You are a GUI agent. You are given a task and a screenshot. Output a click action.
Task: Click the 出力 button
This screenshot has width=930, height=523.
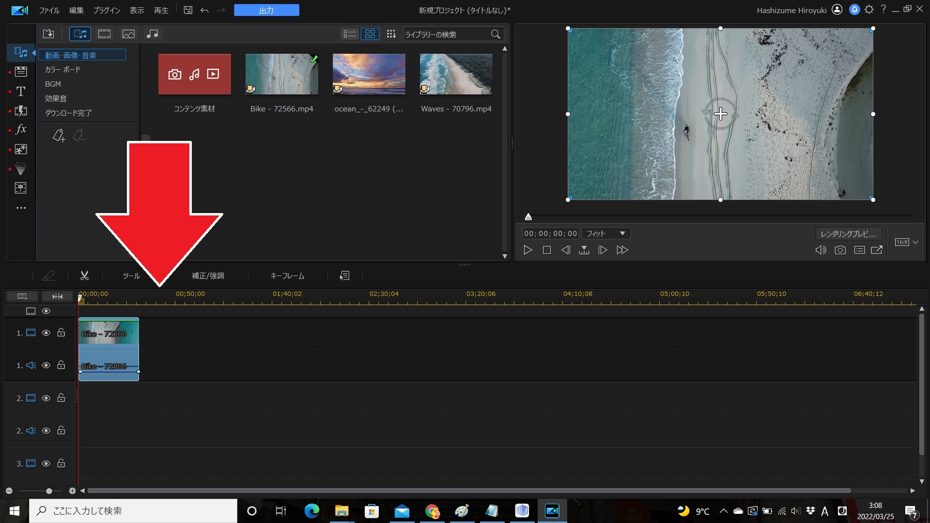click(266, 10)
